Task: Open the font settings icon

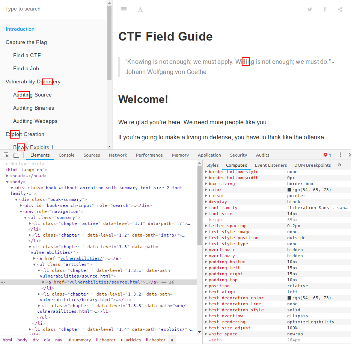Action: 140,9
